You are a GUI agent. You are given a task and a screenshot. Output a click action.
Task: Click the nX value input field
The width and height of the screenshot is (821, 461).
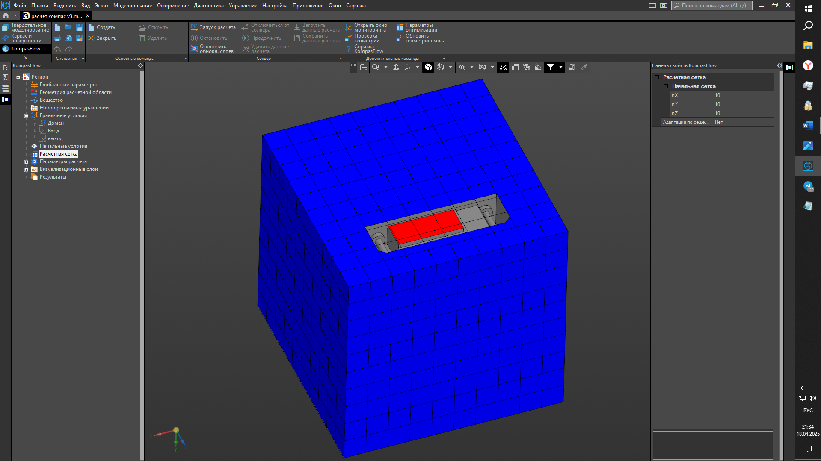(743, 95)
